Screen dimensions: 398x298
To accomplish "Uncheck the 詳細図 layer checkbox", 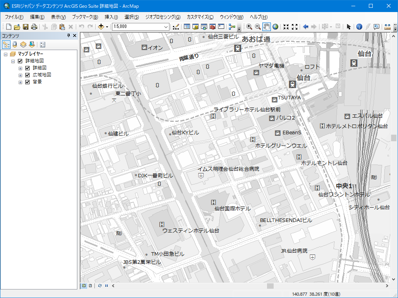I will click(x=28, y=68).
